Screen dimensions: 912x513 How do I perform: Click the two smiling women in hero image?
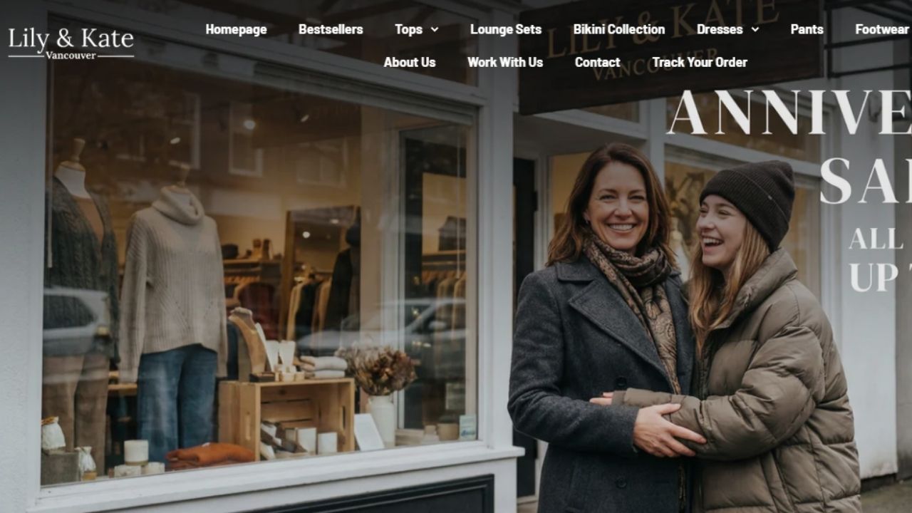click(684, 328)
